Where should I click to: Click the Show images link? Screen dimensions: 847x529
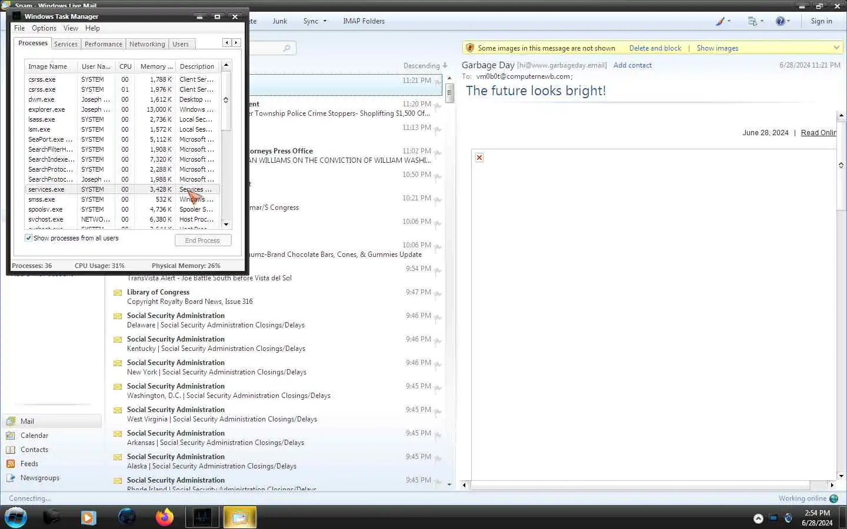(x=717, y=48)
